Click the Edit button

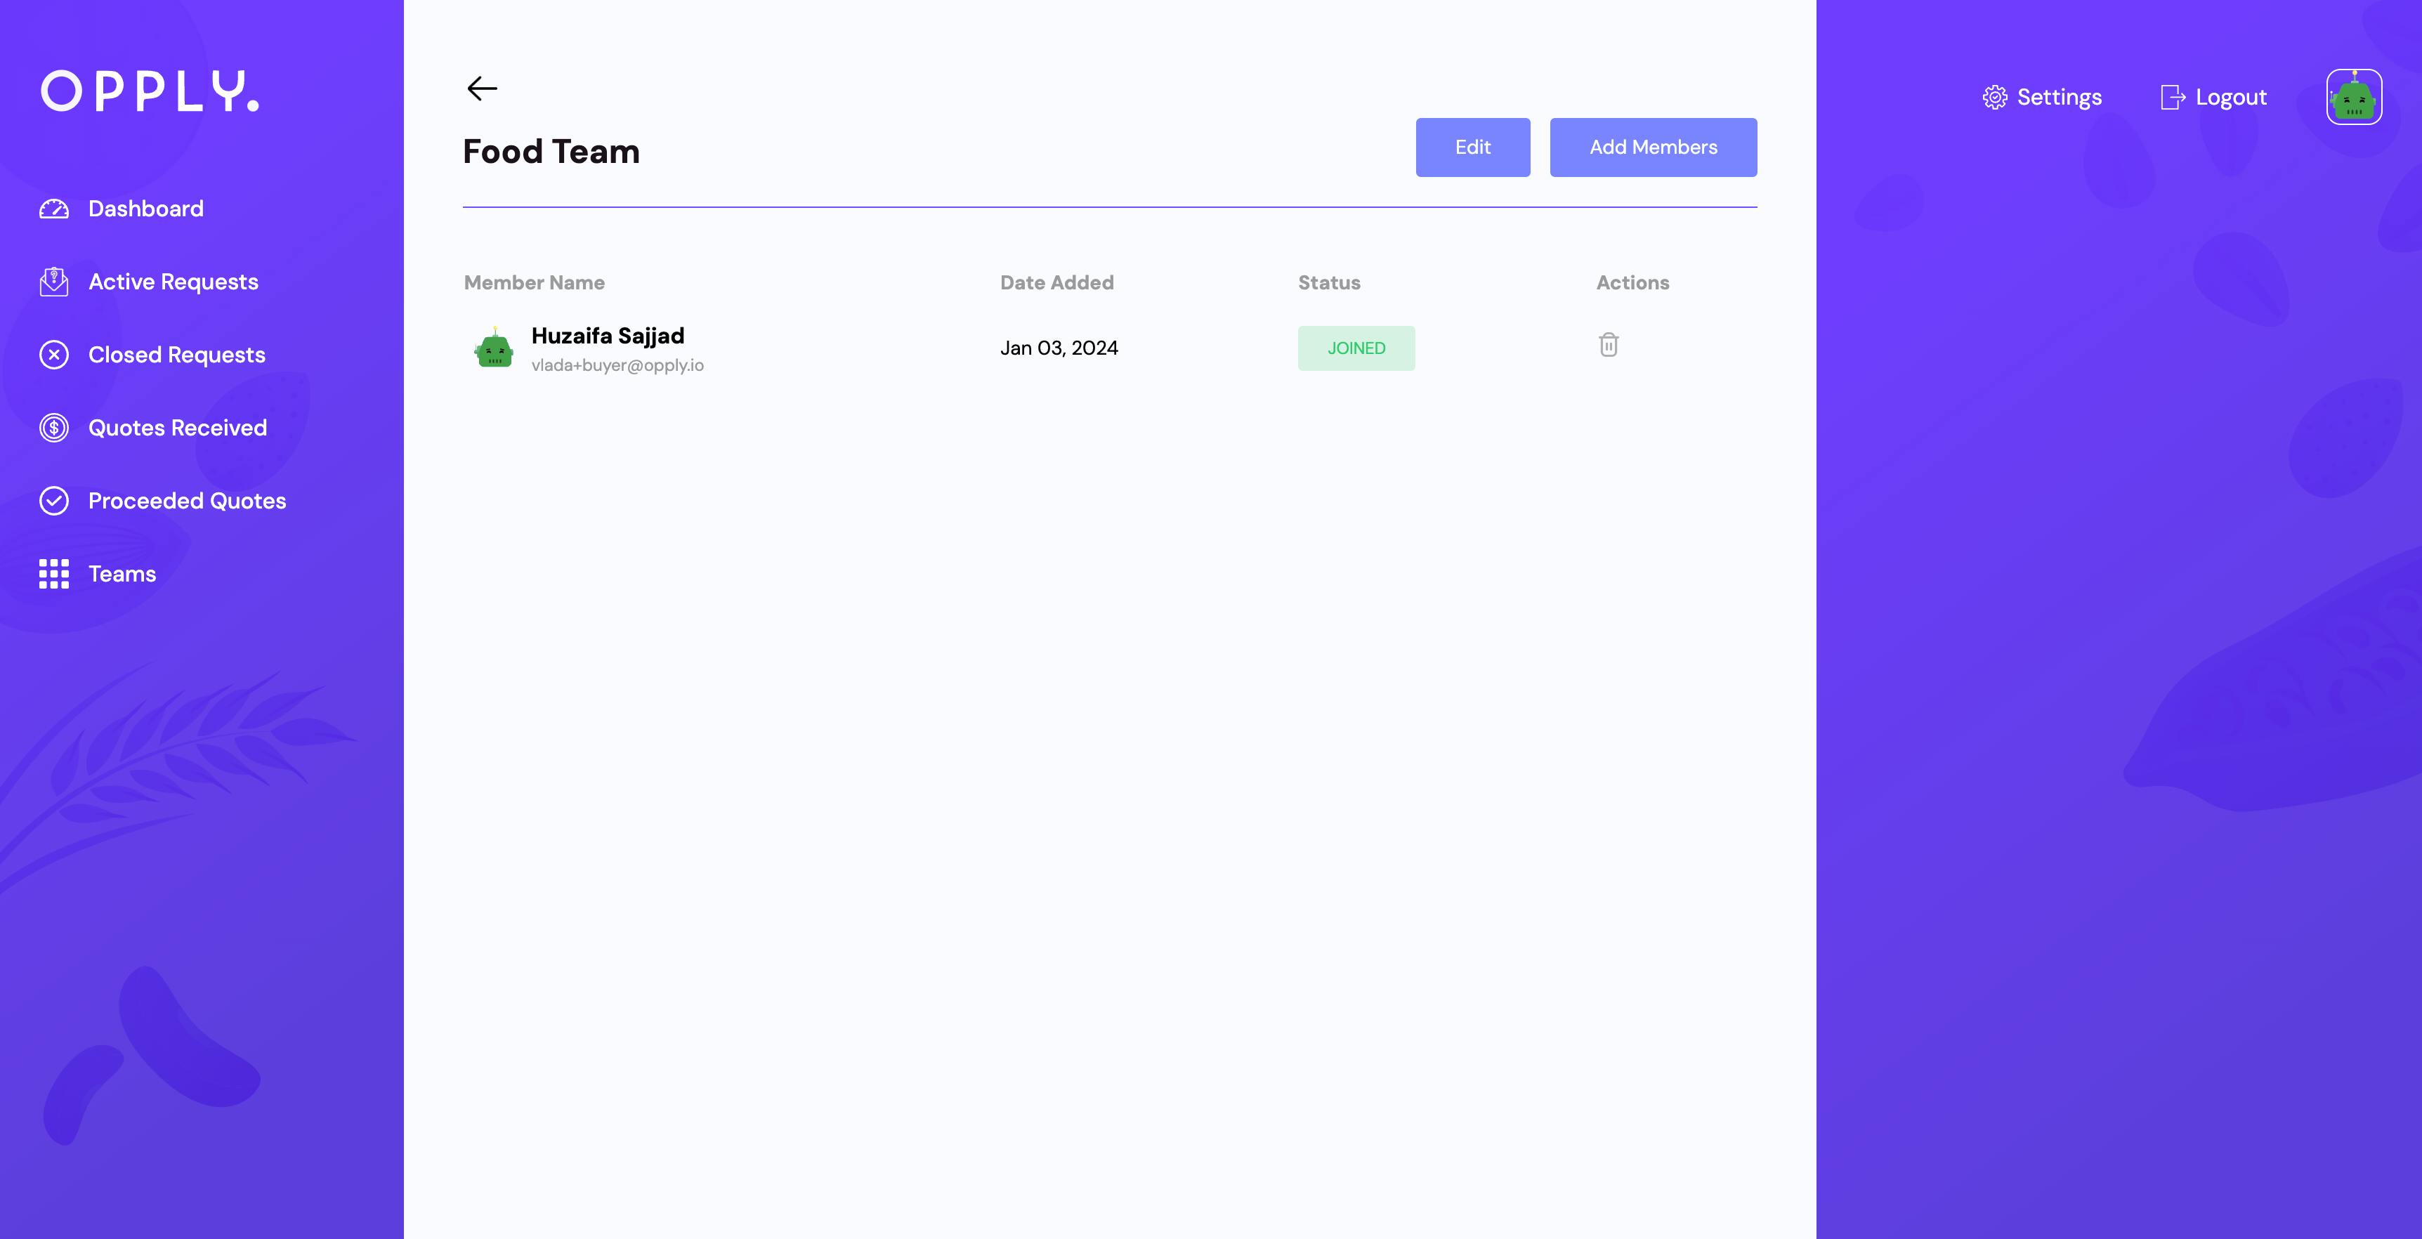(1473, 147)
